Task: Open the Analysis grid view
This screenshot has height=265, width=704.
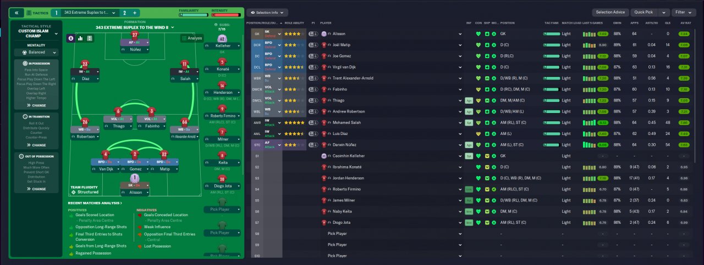Action: click(192, 38)
